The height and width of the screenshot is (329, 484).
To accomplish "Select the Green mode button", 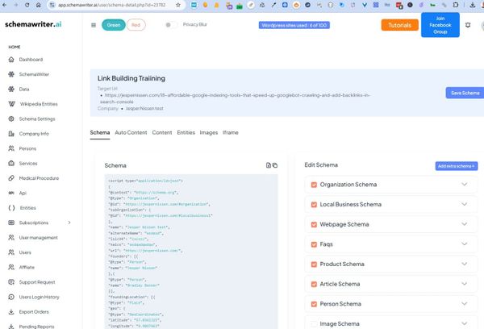I will click(114, 25).
